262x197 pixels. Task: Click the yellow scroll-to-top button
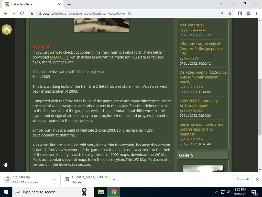[x=7, y=29]
